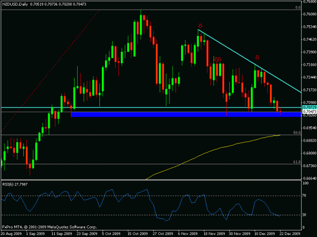Select the red down arrow above the 10 Dec high
The height and width of the screenshot is (237, 317).
257,58
